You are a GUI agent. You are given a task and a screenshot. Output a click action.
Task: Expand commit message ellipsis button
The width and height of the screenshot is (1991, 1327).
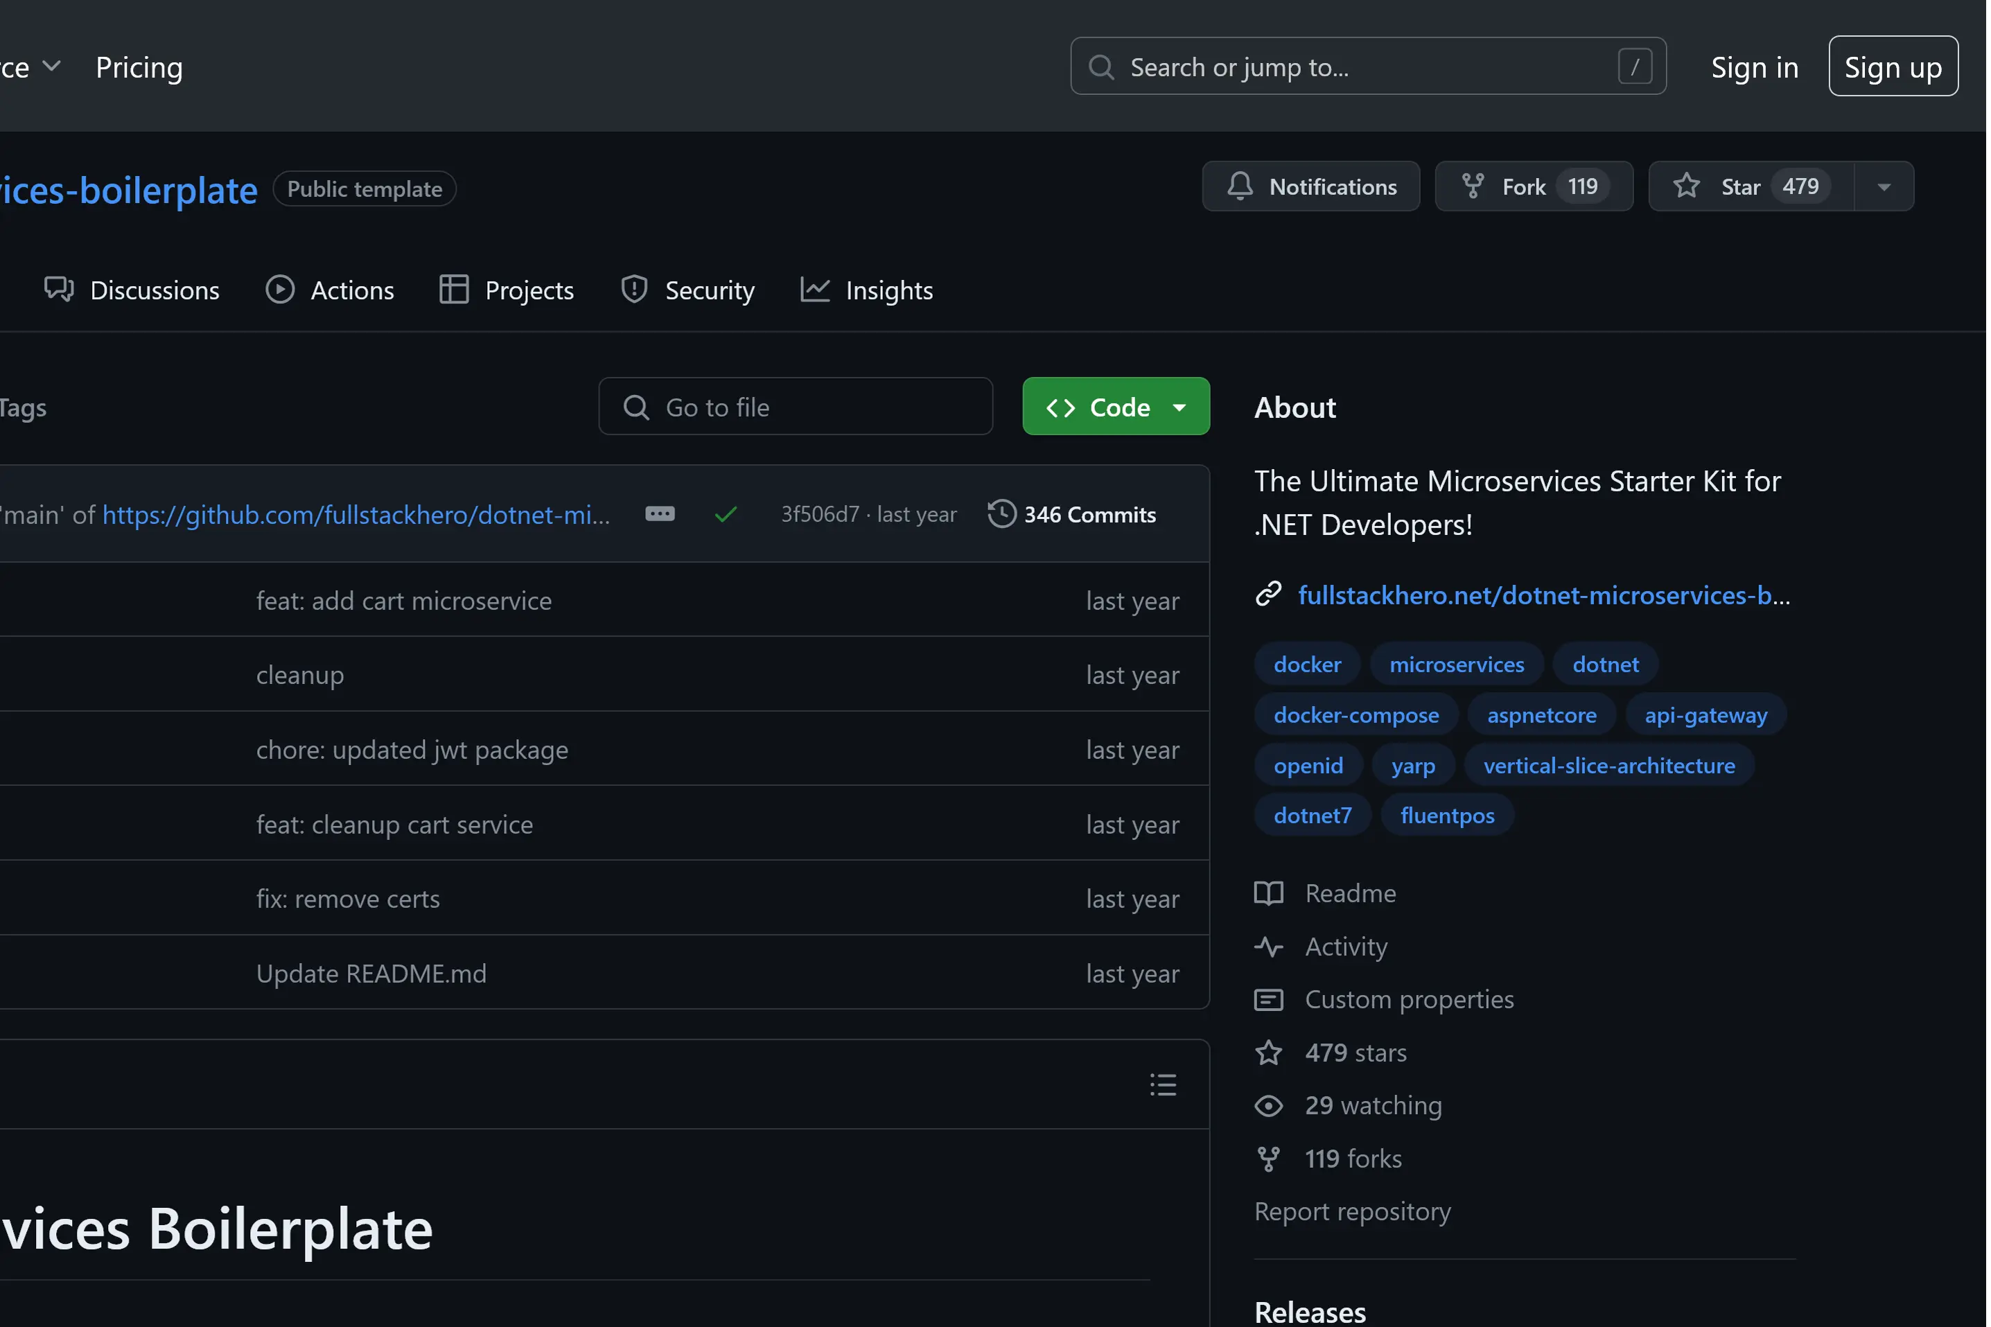pyautogui.click(x=659, y=513)
